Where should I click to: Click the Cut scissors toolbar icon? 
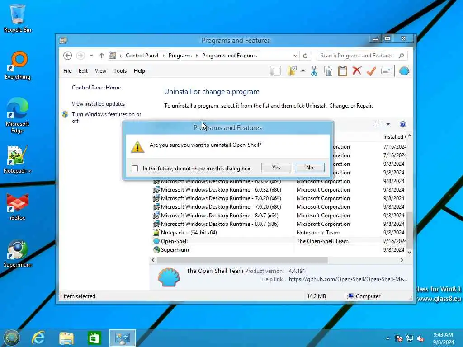(314, 71)
